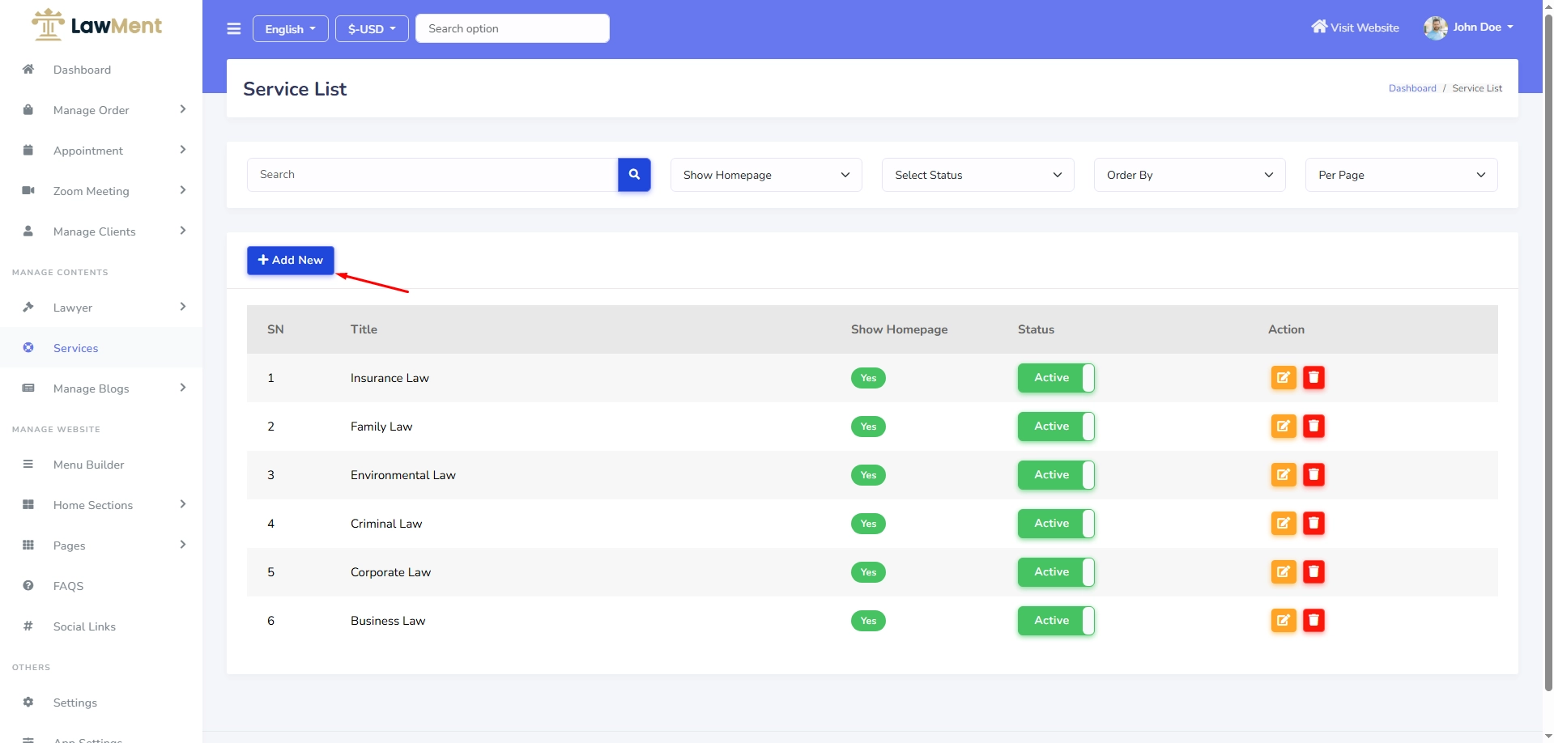Open Dashboard in the sidebar

tap(82, 70)
